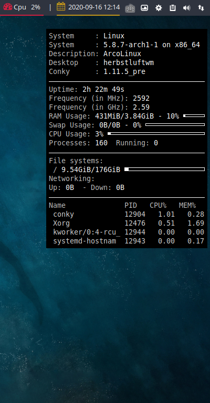Click the RAM Usage progress bar

point(194,116)
